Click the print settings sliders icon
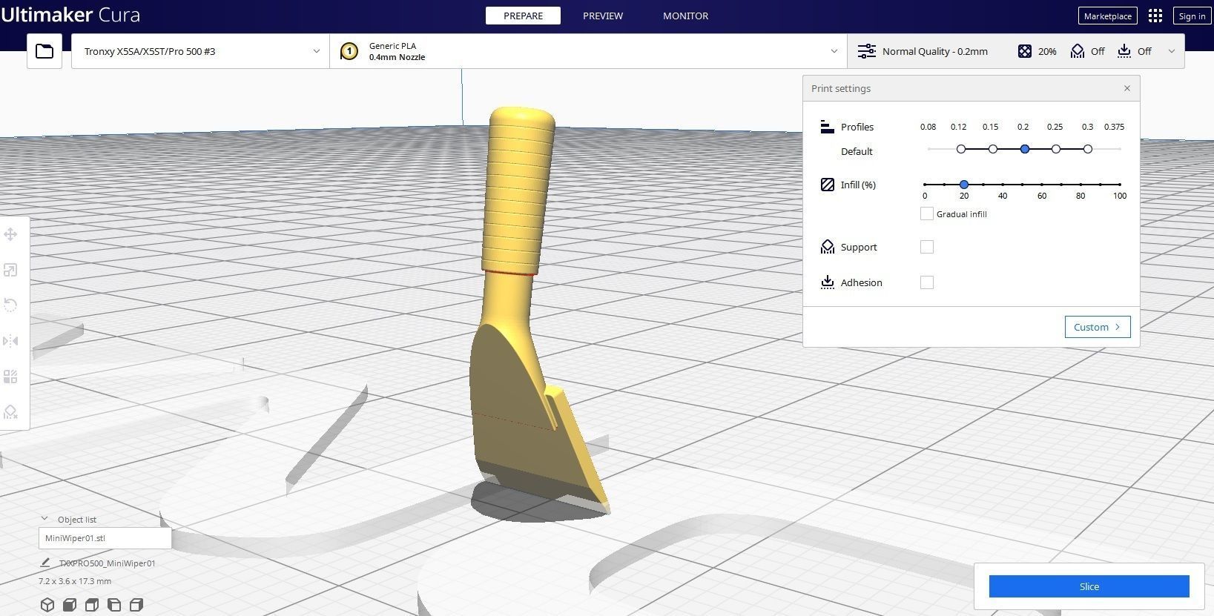 coord(866,51)
